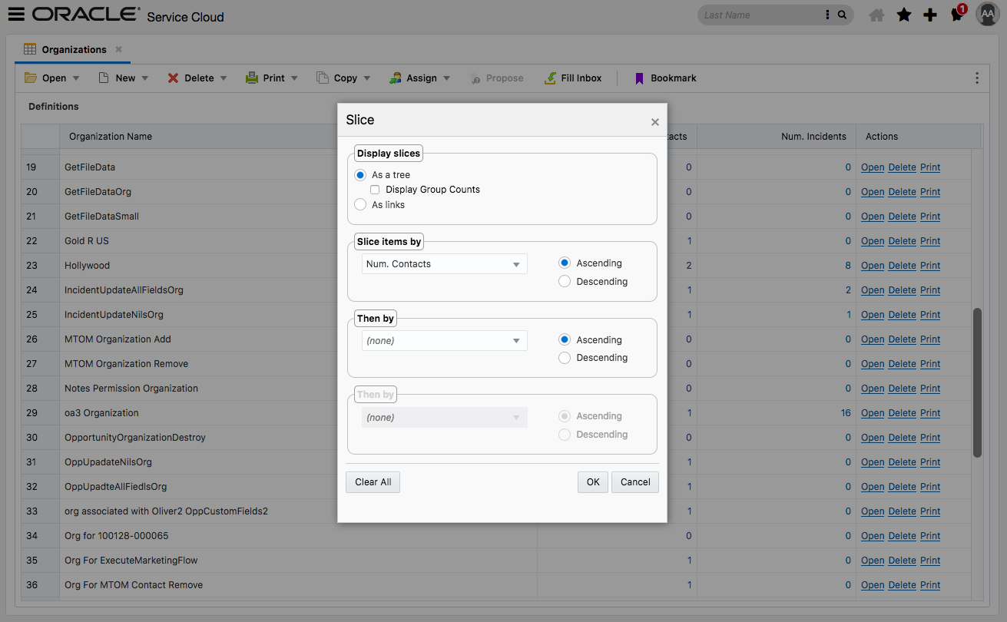The image size is (1007, 622).
Task: Click the favorites star icon in the header
Action: (903, 14)
